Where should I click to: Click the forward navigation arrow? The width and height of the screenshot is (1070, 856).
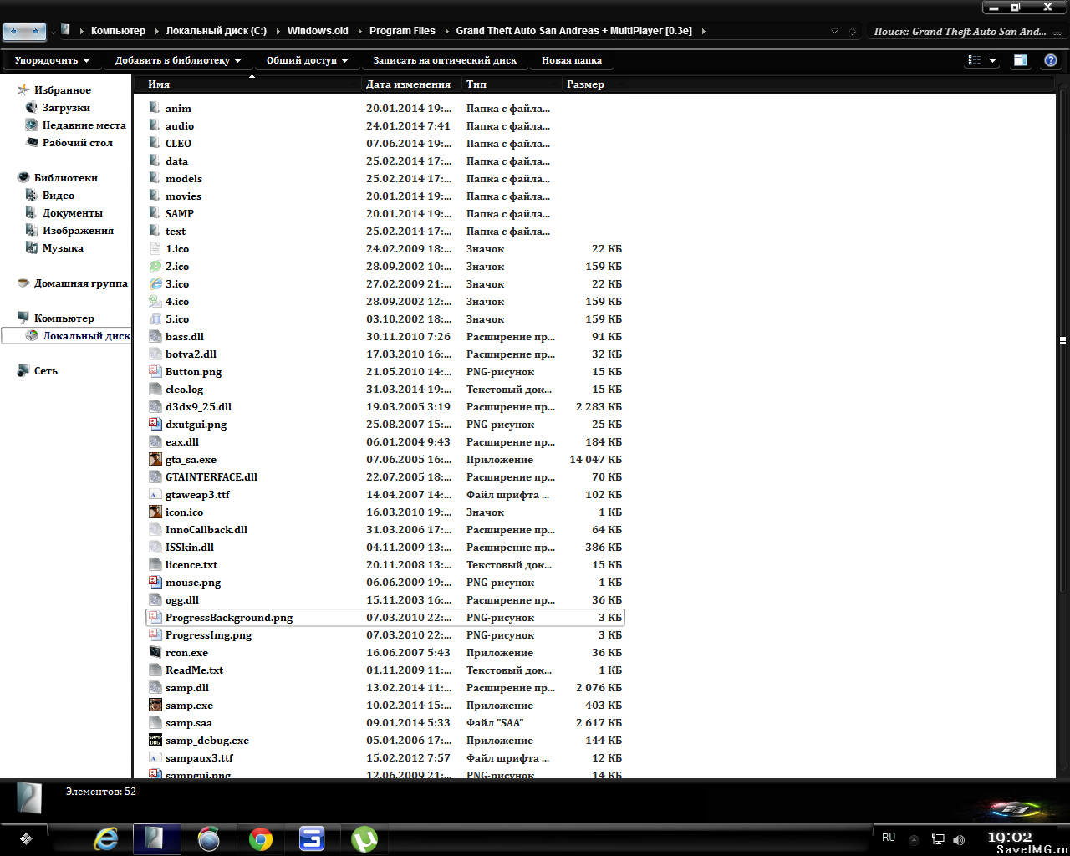[35, 32]
